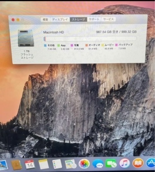Open Photos from the dock

pos(84,164)
